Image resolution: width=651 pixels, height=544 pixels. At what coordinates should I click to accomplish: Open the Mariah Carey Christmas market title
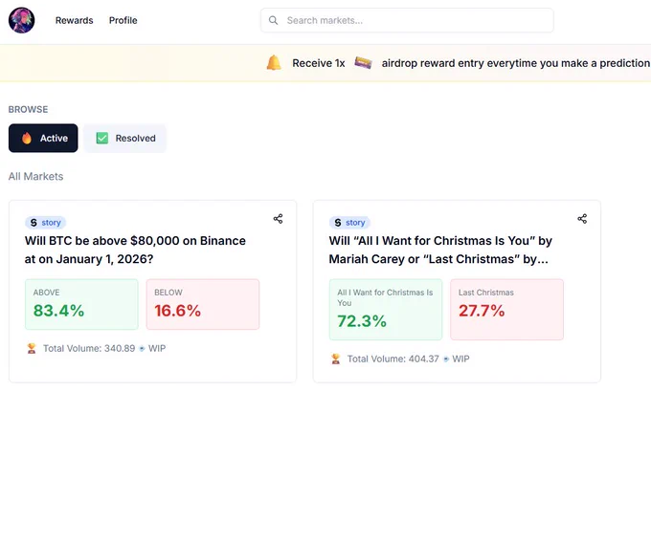(440, 250)
